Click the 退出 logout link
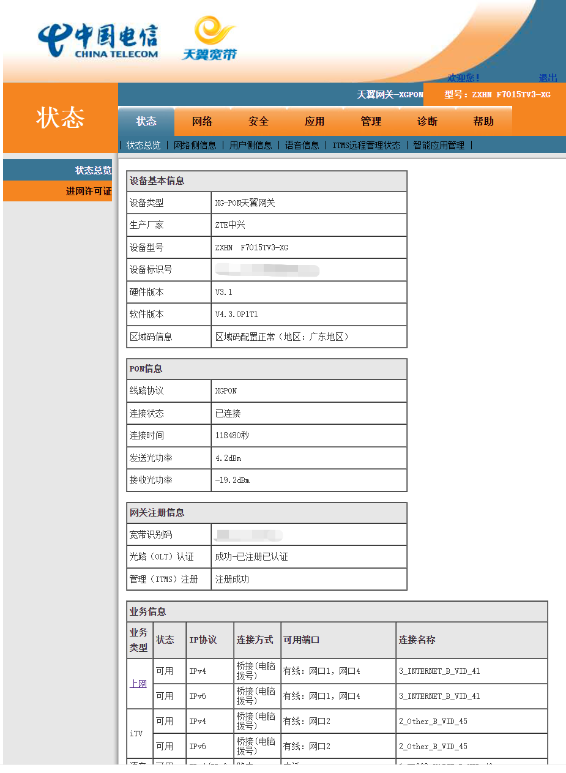 (x=548, y=78)
